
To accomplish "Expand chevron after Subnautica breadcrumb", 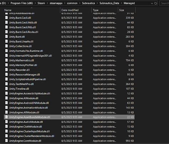I will [x=97, y=3].
